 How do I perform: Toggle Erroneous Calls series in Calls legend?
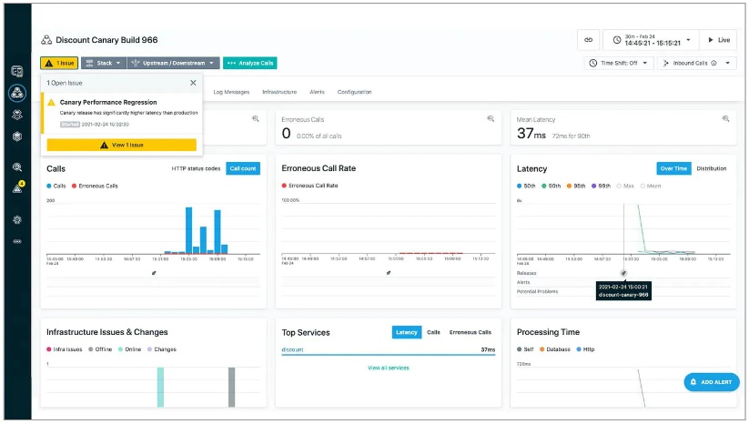point(95,186)
